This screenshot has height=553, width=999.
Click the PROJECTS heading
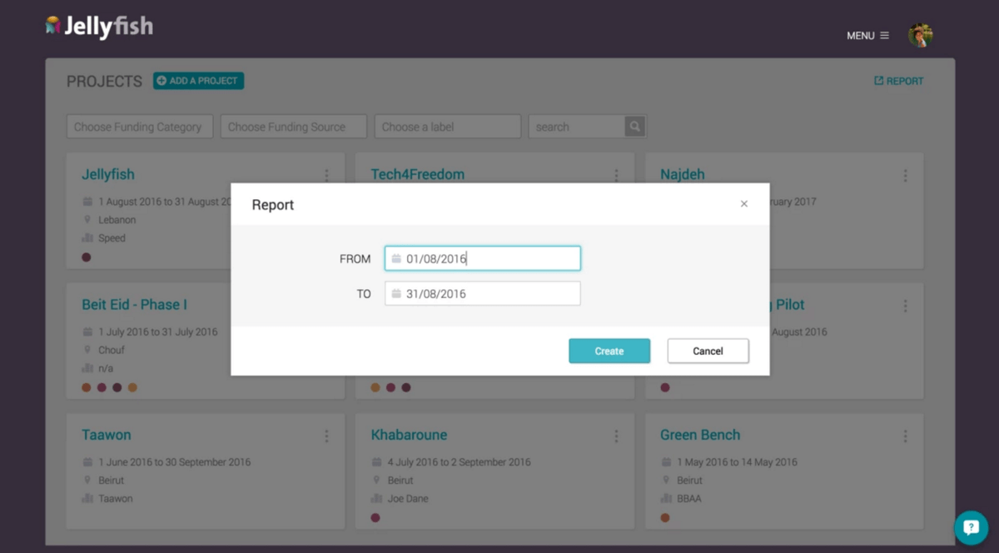coord(104,81)
